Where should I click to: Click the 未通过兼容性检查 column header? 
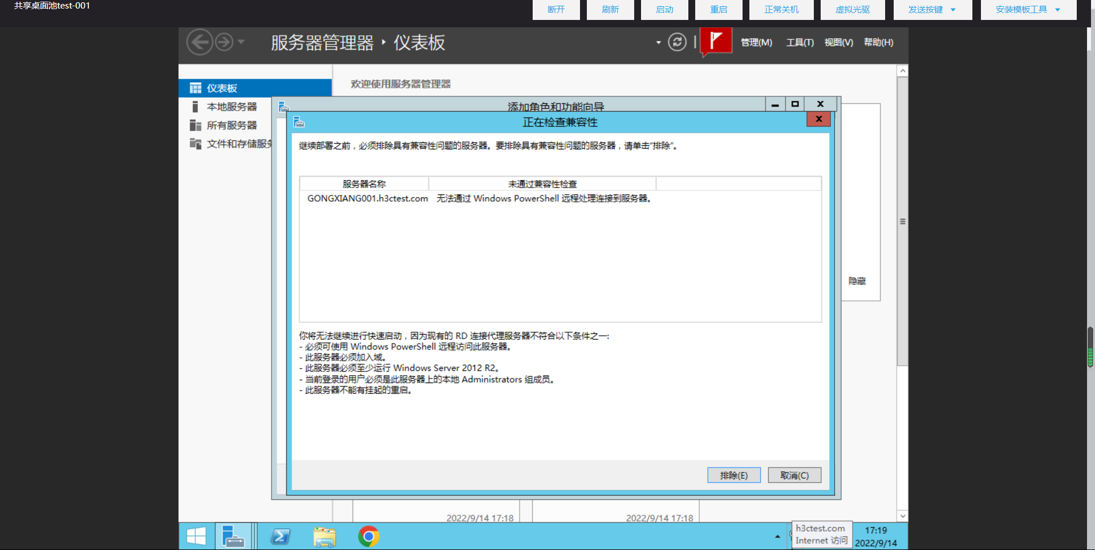[x=542, y=184]
